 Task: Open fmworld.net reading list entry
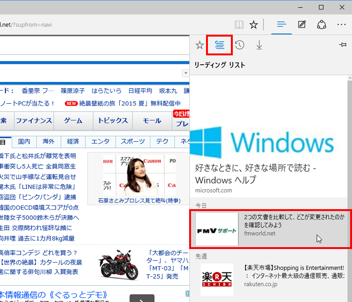coord(270,229)
